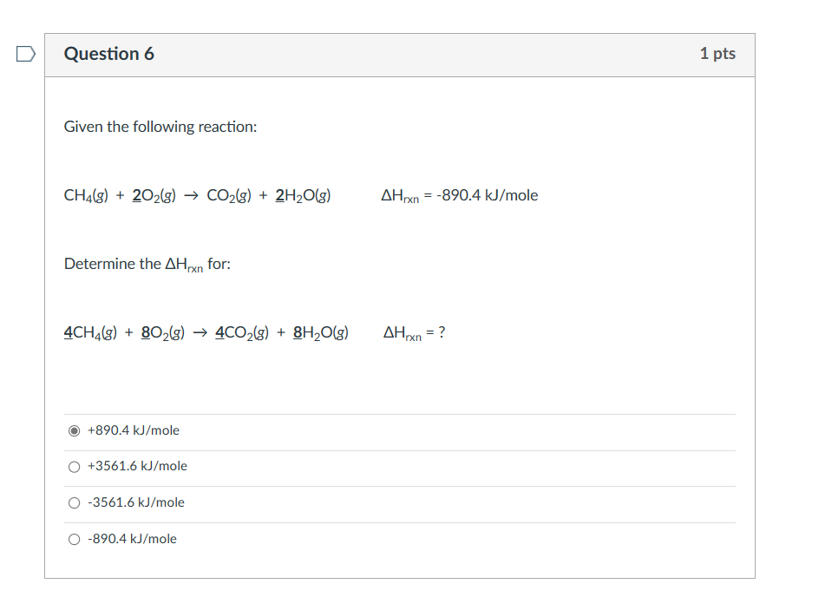The image size is (838, 597).
Task: Choose the +3561.6 kJ/mole answer option
Action: (75, 466)
